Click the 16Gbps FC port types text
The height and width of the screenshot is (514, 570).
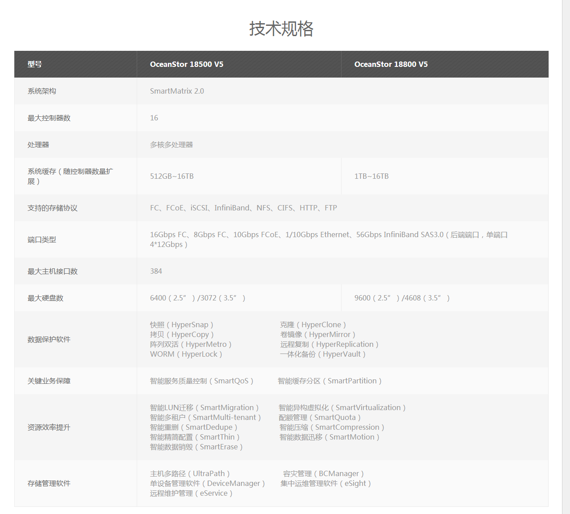329,239
